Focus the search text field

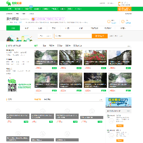click(73, 36)
